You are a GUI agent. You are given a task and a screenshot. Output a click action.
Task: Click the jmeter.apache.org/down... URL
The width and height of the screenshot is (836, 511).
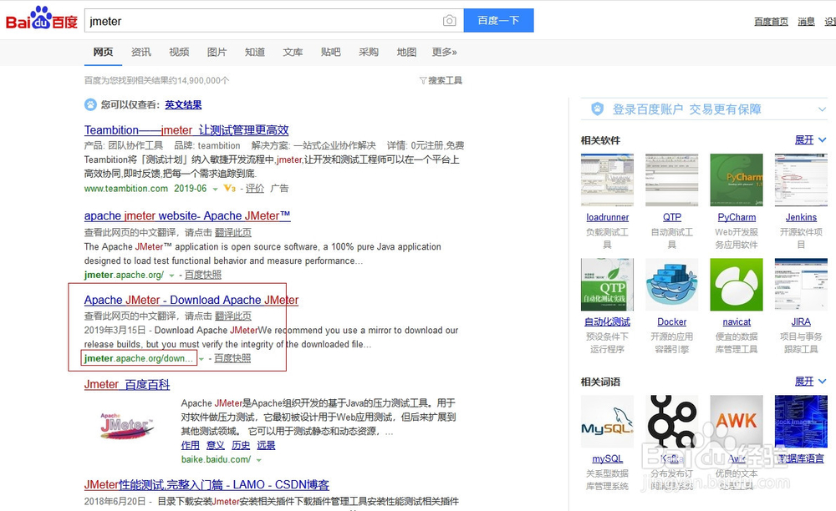coord(139,358)
